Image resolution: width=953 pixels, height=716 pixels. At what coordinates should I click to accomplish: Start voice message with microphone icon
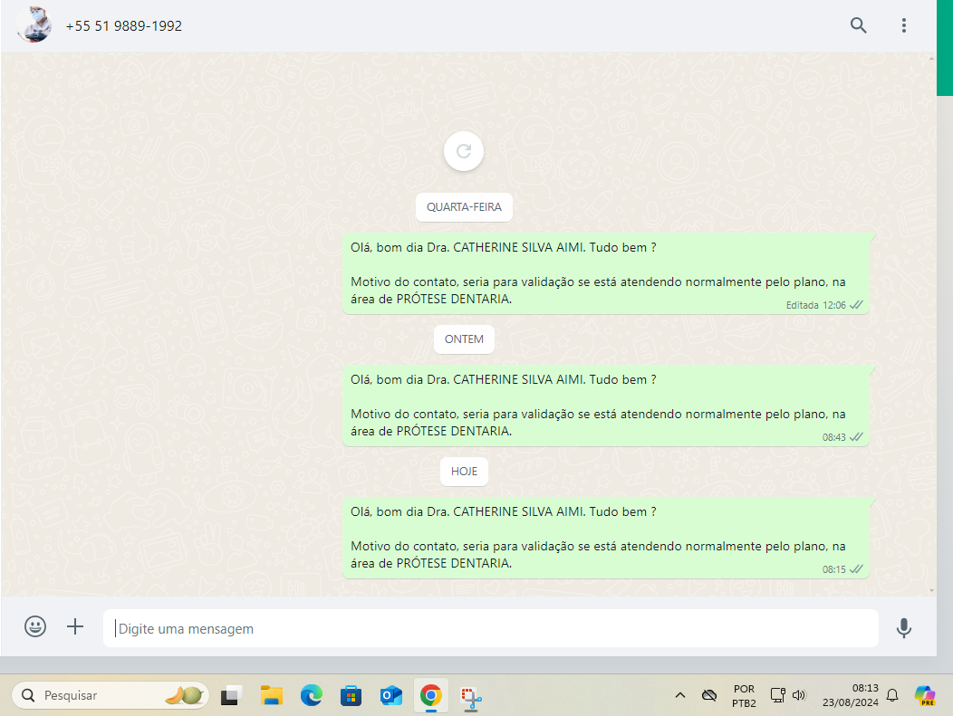pyautogui.click(x=903, y=627)
